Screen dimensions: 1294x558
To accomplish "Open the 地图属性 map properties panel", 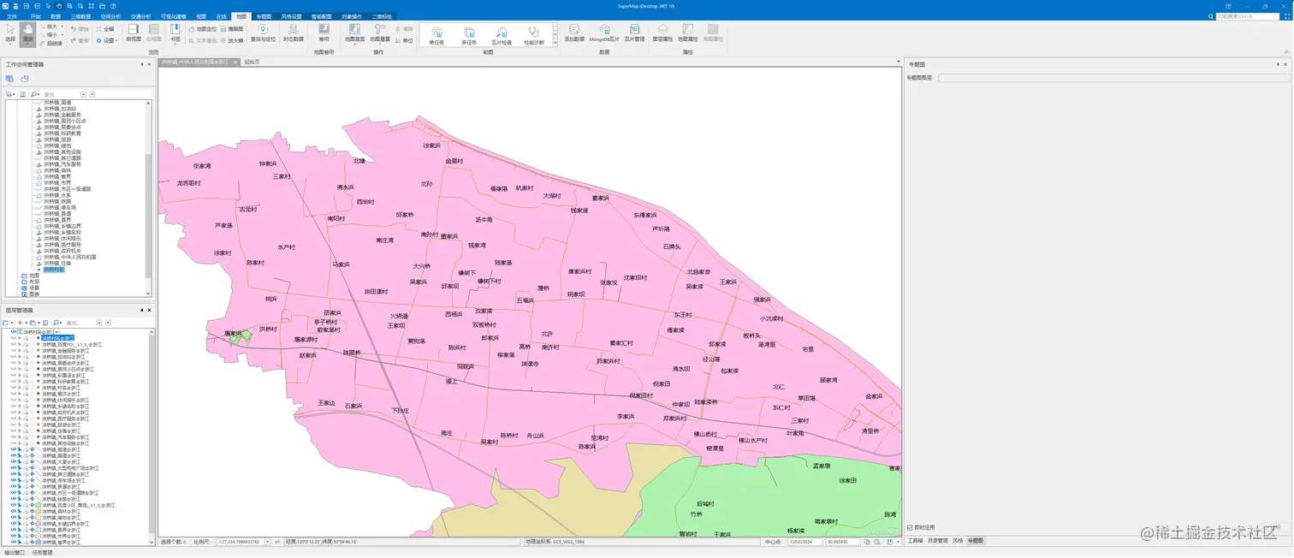I will tap(687, 33).
